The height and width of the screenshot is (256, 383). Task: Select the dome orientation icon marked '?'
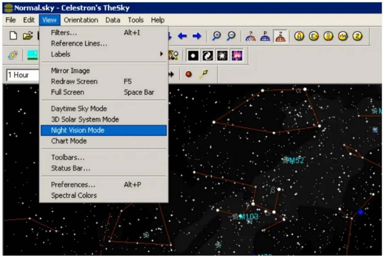(251, 36)
